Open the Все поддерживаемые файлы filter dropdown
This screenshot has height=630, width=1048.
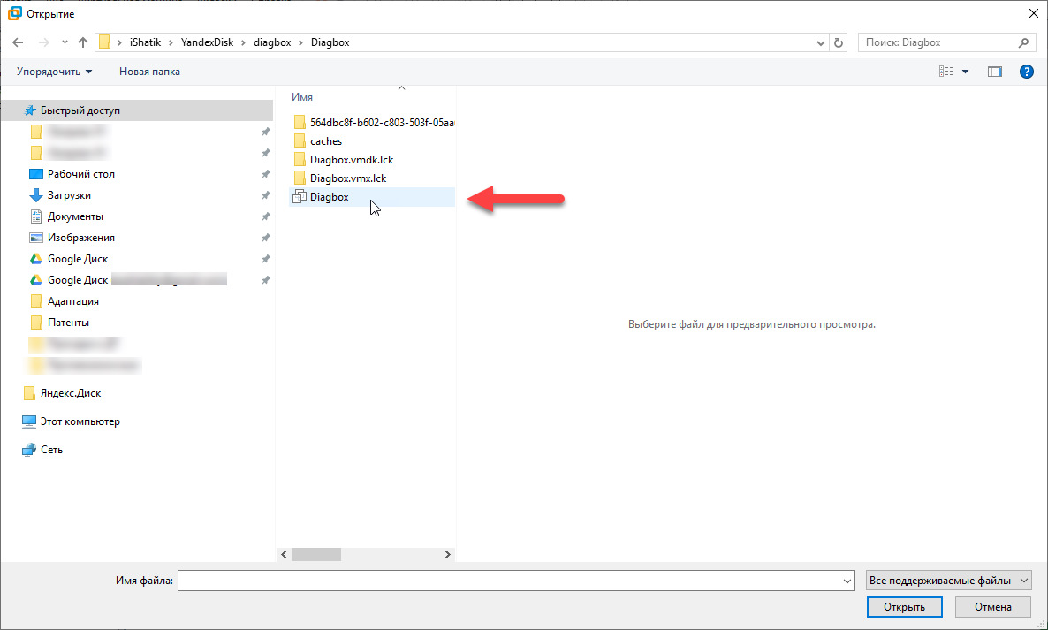click(x=948, y=581)
